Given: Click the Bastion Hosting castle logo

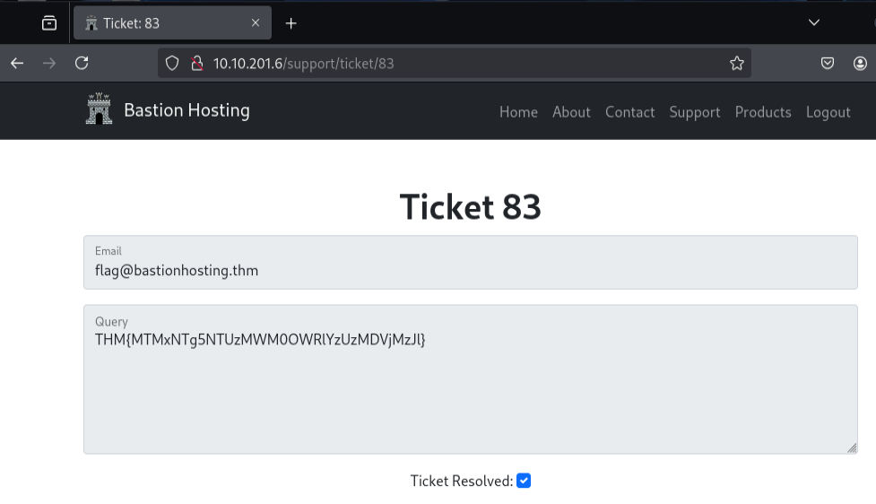Looking at the screenshot, I should tap(99, 109).
